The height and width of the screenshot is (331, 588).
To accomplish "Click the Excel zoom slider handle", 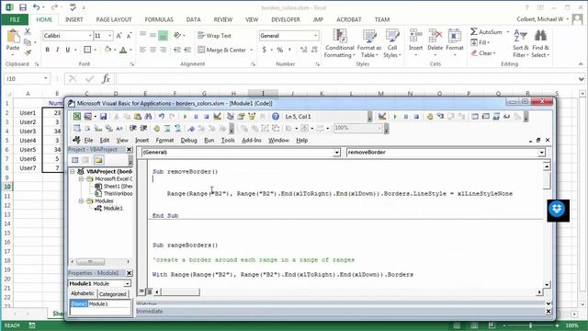I will pos(530,325).
